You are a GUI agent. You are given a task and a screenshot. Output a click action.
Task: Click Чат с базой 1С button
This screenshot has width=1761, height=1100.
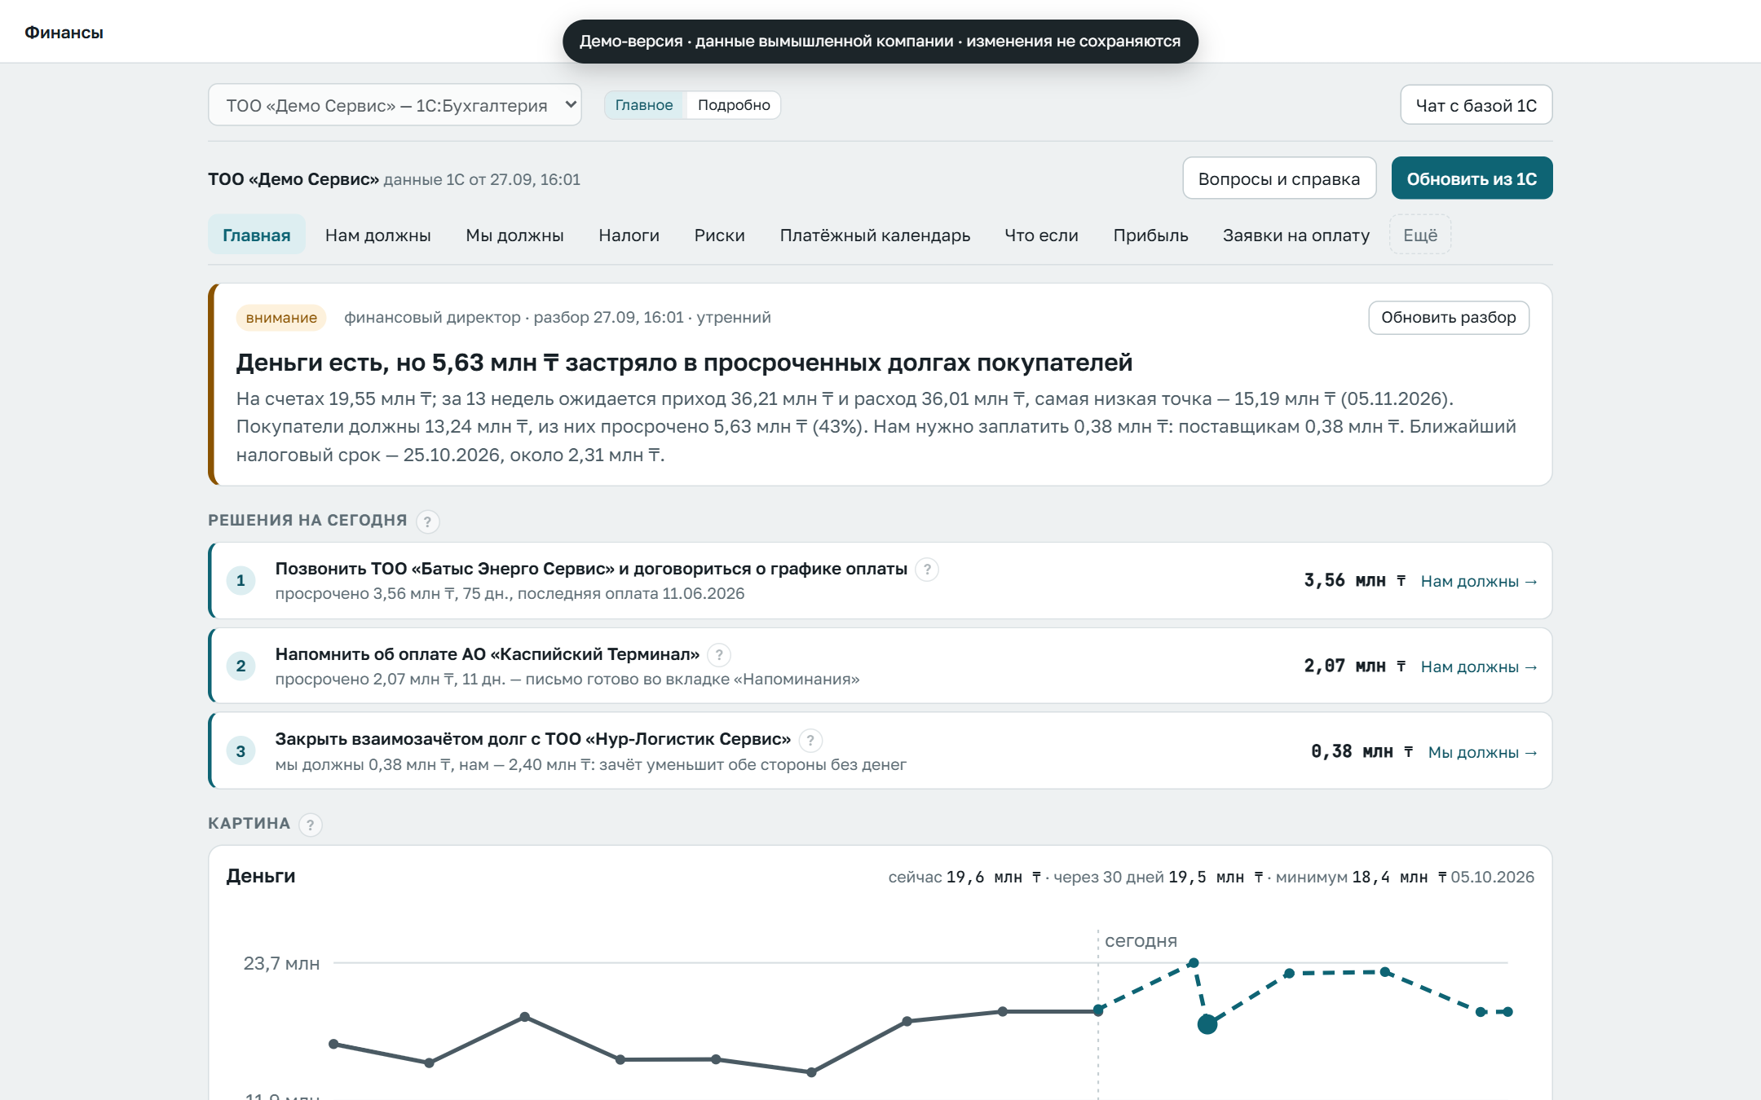[1476, 105]
